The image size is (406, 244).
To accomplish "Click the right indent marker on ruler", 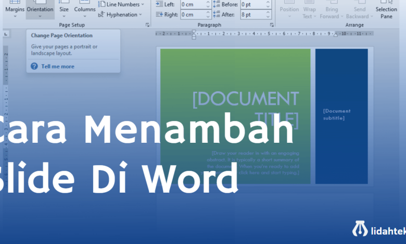I will click(x=336, y=35).
